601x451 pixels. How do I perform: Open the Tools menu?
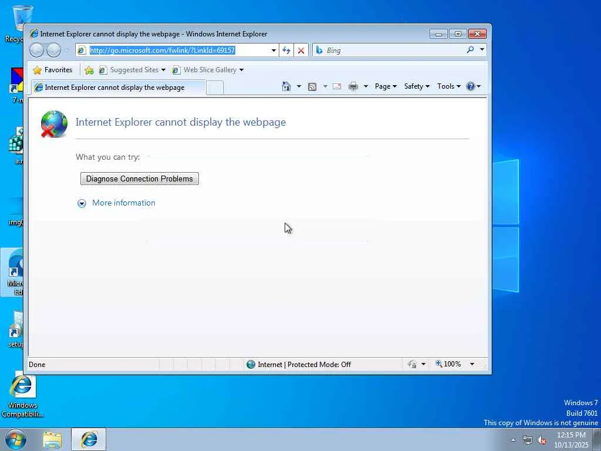click(449, 86)
